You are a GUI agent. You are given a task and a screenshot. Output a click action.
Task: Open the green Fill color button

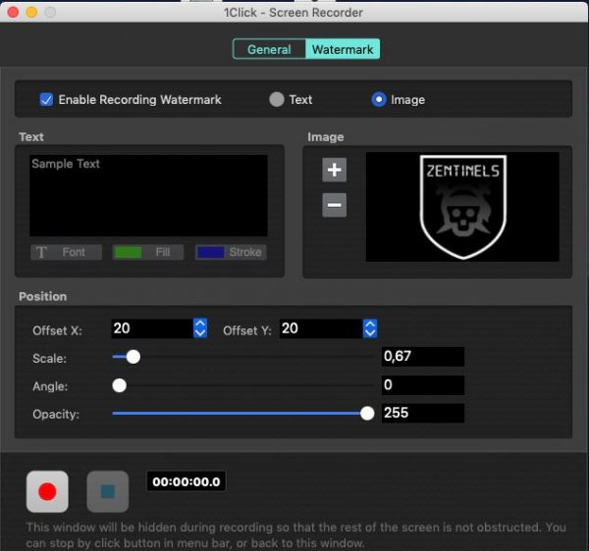click(x=148, y=252)
